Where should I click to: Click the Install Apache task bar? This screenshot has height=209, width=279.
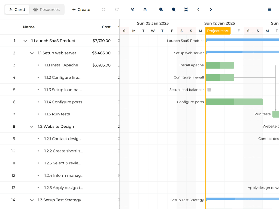coord(220,65)
